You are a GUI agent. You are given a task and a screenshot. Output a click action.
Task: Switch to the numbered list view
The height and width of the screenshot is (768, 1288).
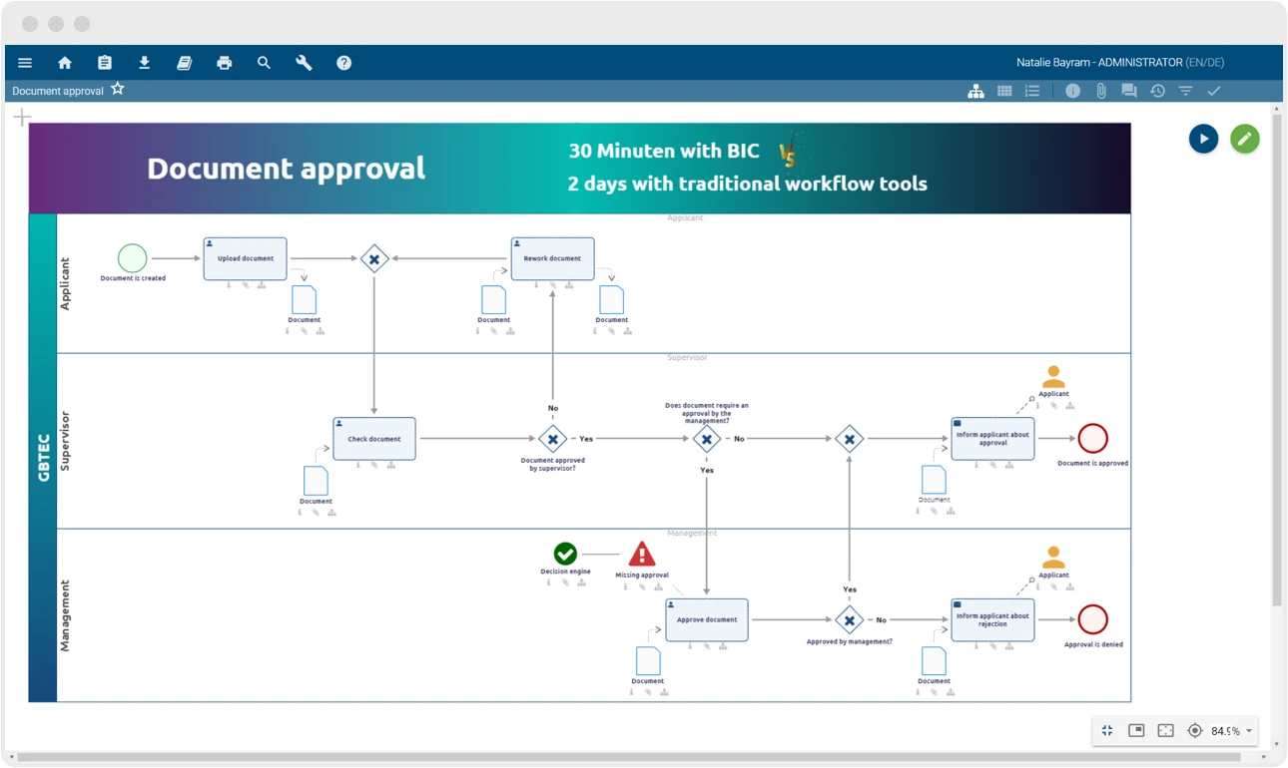(1032, 91)
